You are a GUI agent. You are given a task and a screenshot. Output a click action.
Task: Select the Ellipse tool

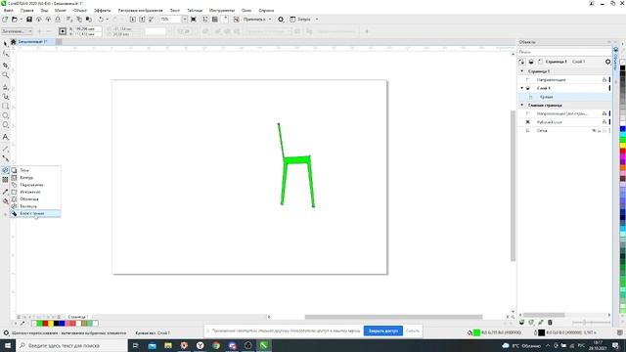[x=5, y=115]
